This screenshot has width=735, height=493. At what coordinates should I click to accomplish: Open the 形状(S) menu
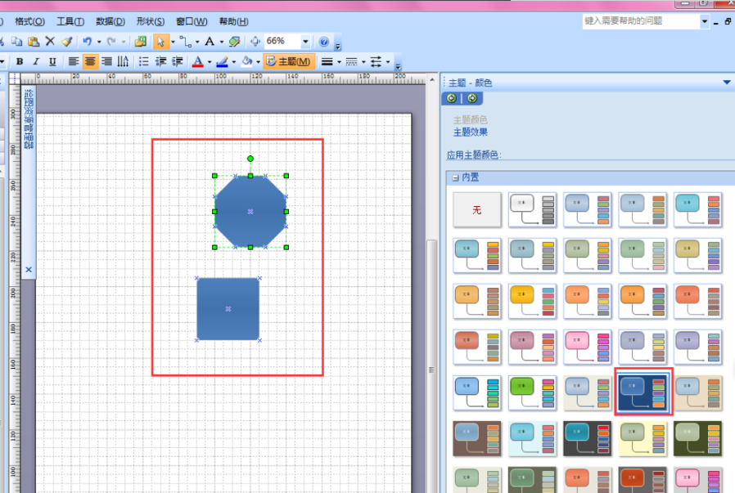click(150, 21)
